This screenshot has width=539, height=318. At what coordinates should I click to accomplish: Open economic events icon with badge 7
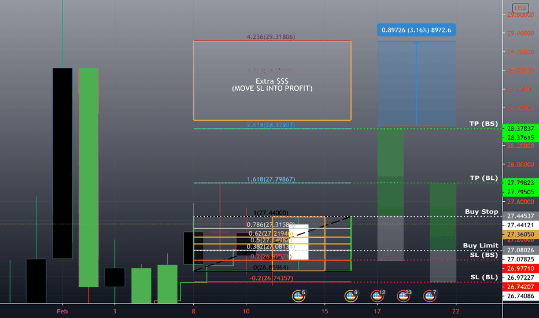[430, 295]
